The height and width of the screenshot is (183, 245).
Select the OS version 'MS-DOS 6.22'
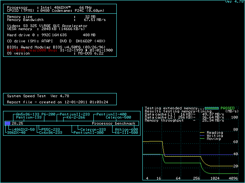[91, 53]
